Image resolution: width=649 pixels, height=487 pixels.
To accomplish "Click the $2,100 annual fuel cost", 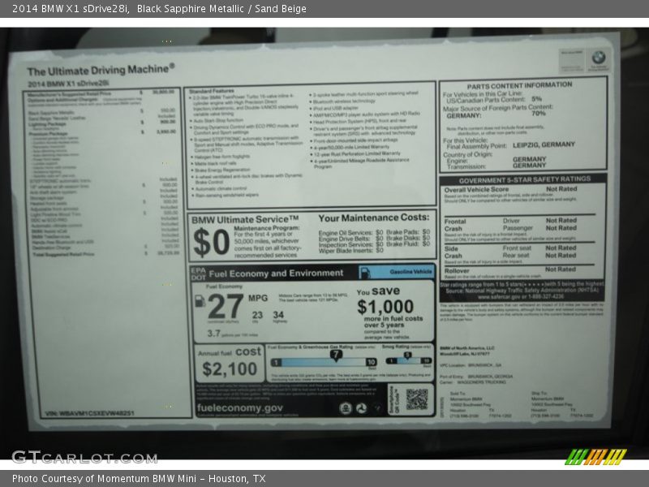I will pos(229,369).
